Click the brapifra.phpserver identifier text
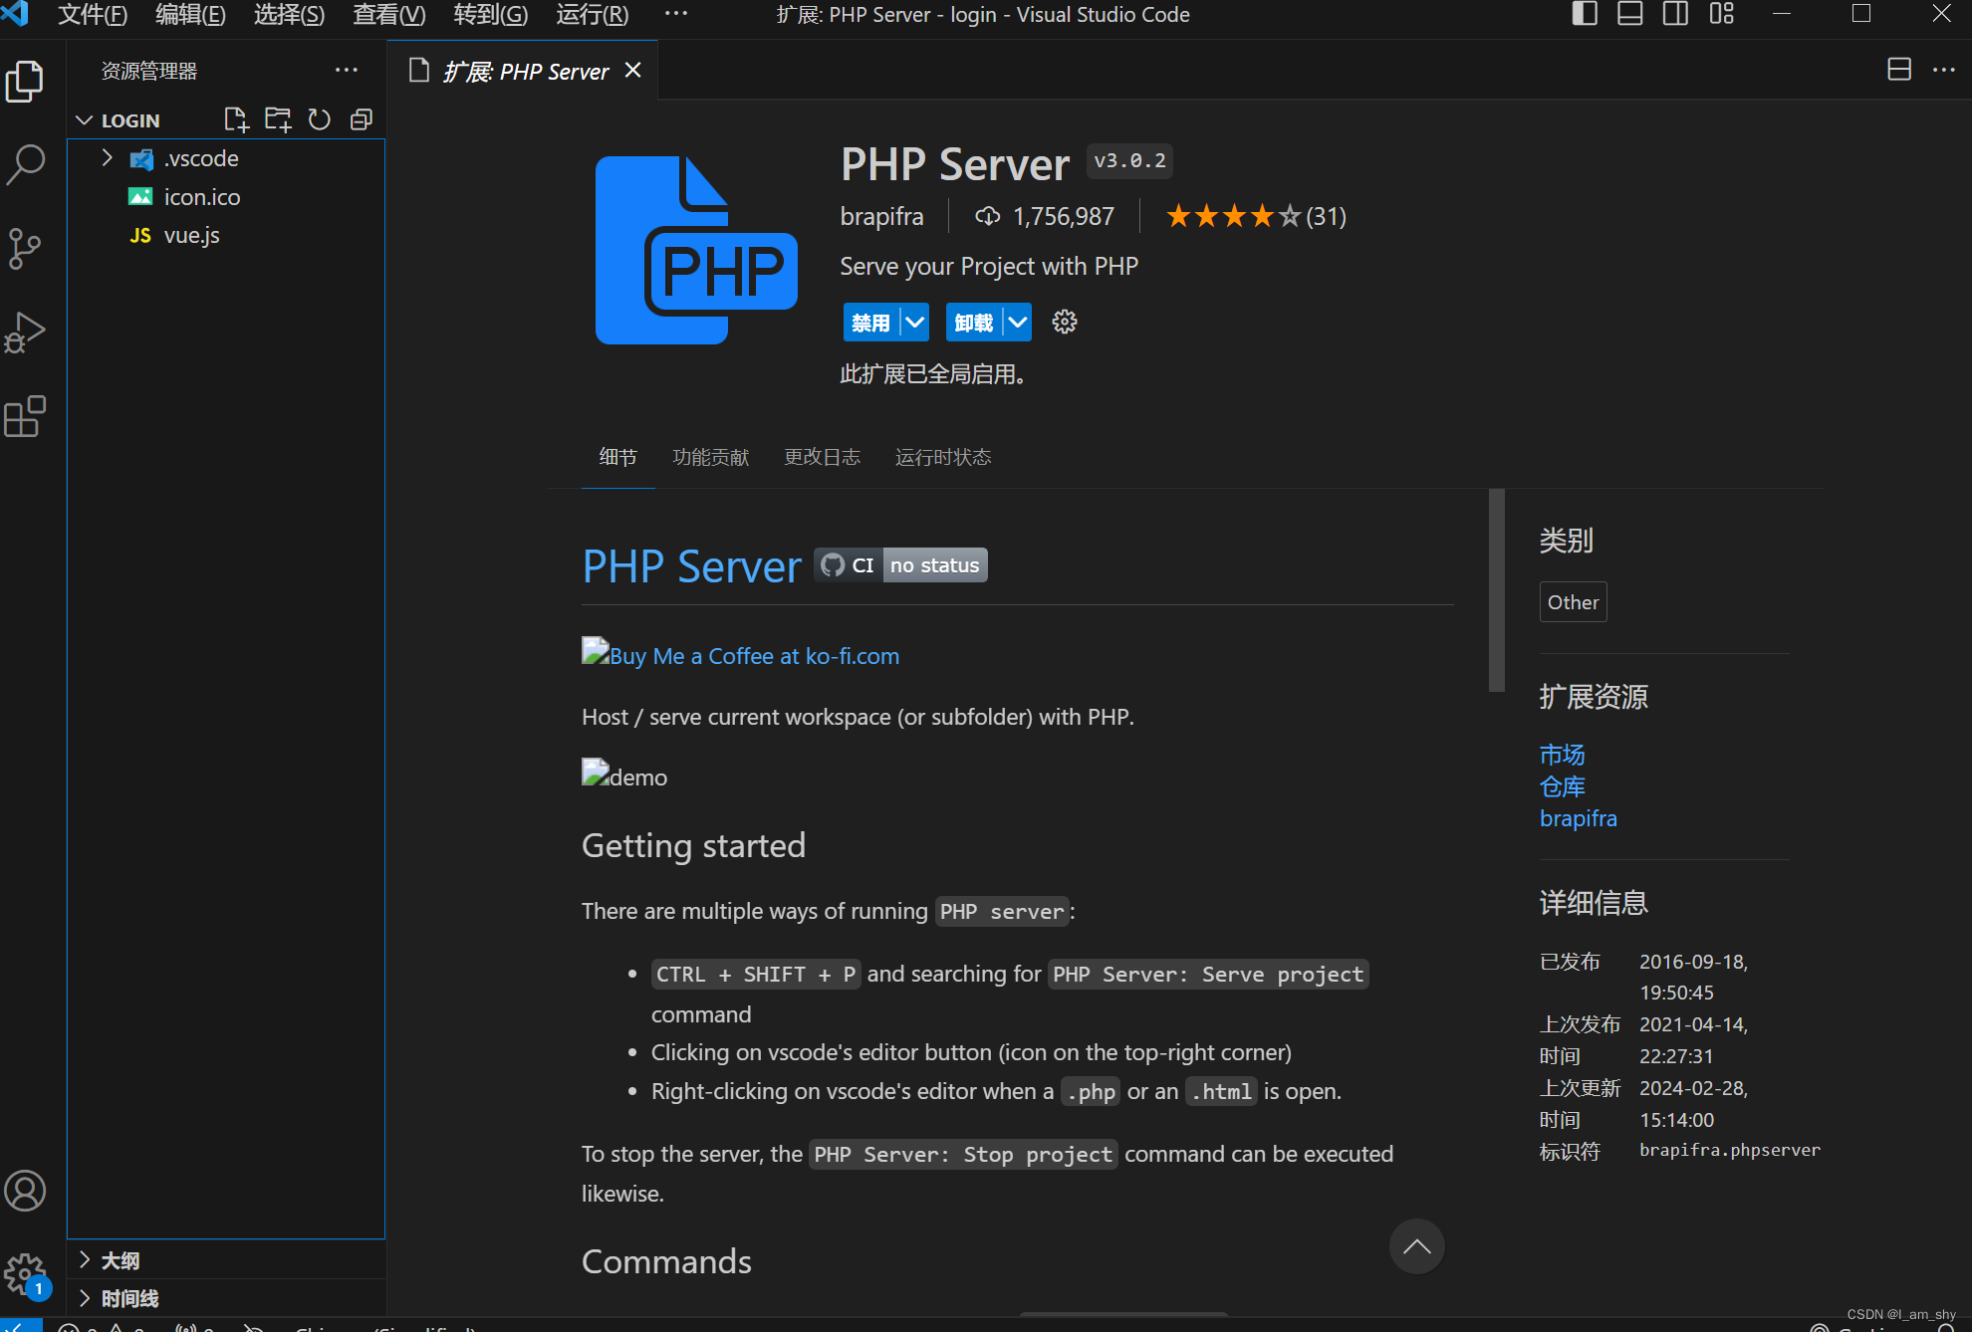The width and height of the screenshot is (1972, 1332). pyautogui.click(x=1730, y=1150)
